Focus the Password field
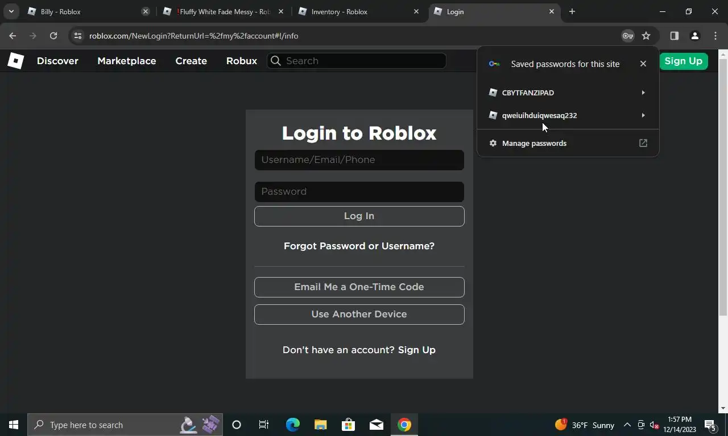Image resolution: width=728 pixels, height=436 pixels. pos(359,191)
